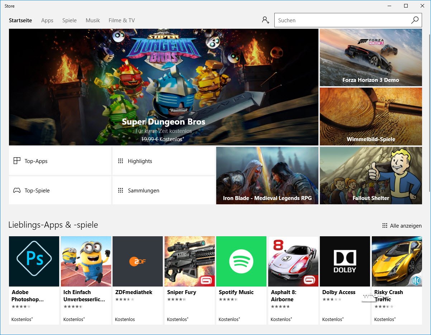Open the Forza Horizon 3 Demo tile
Viewport: 431px width, 335px height.
click(371, 57)
